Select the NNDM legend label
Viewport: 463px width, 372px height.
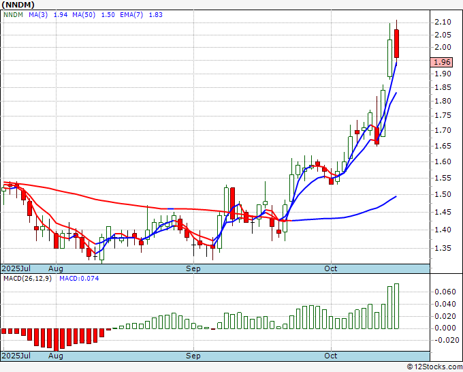tap(13, 15)
